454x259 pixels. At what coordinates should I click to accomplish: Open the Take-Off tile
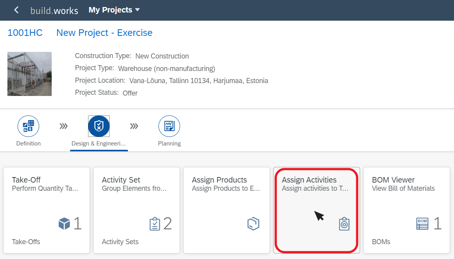tap(47, 210)
